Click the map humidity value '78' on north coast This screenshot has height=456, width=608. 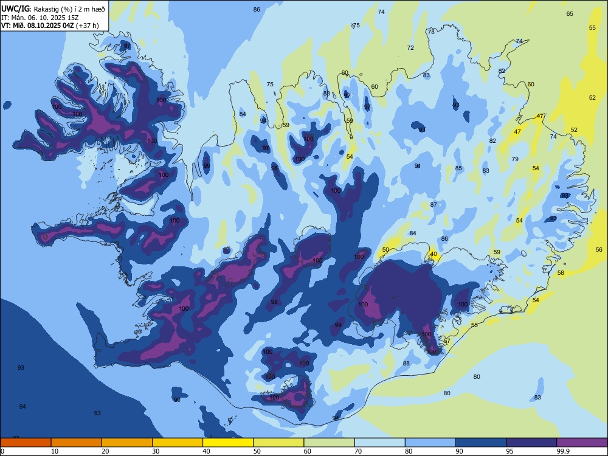pyautogui.click(x=431, y=32)
